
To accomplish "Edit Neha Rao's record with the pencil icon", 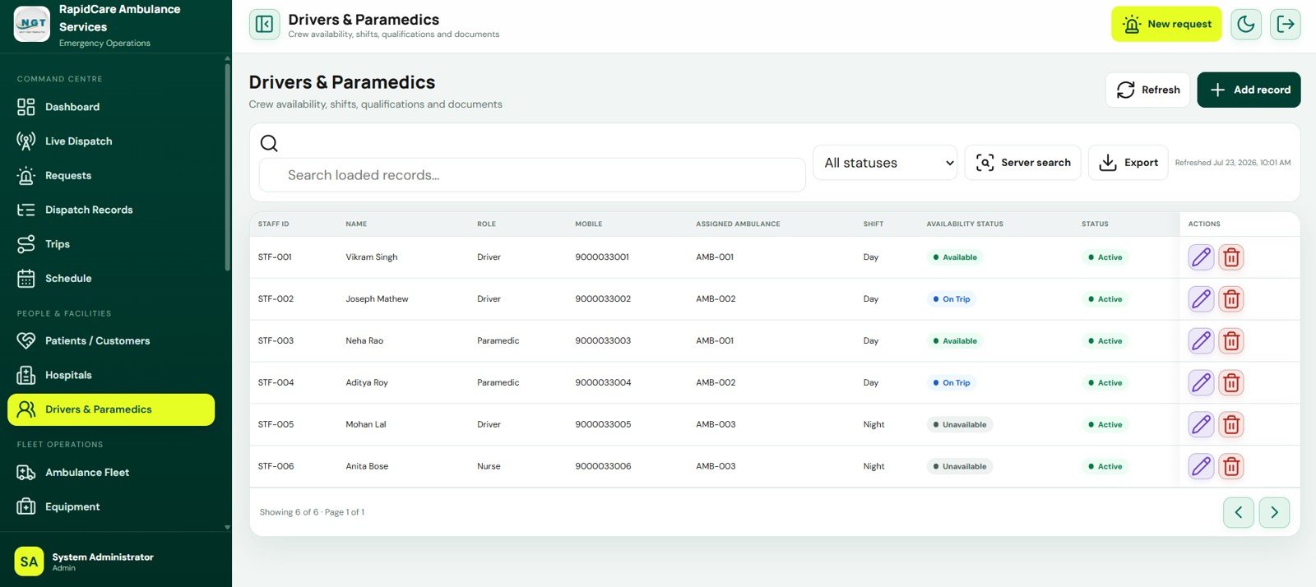I will coord(1201,341).
